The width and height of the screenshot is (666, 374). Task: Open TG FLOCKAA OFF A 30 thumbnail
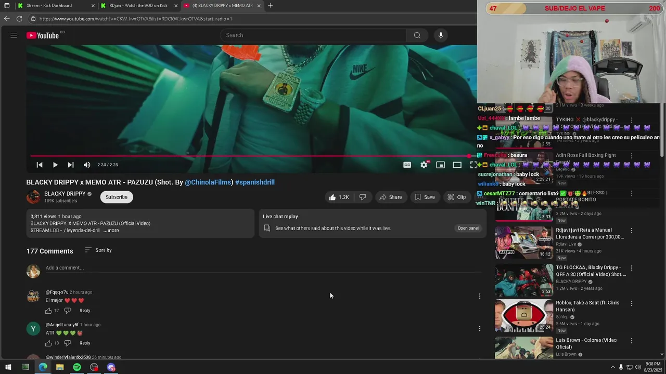point(524,280)
